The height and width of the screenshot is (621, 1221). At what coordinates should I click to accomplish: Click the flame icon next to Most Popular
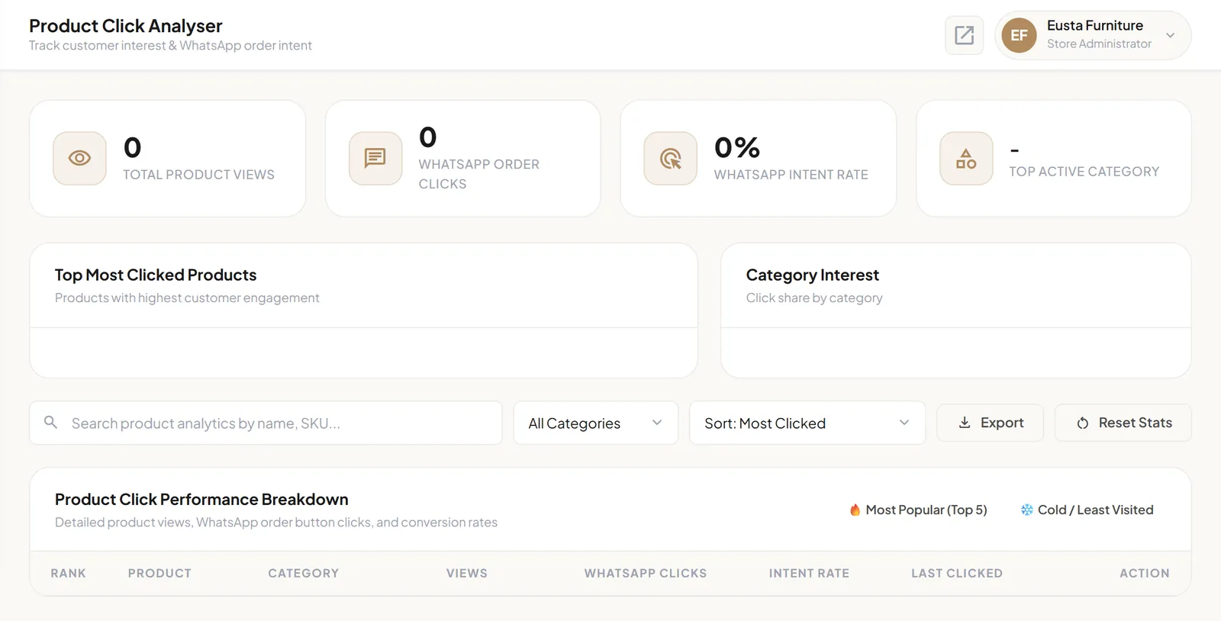855,510
